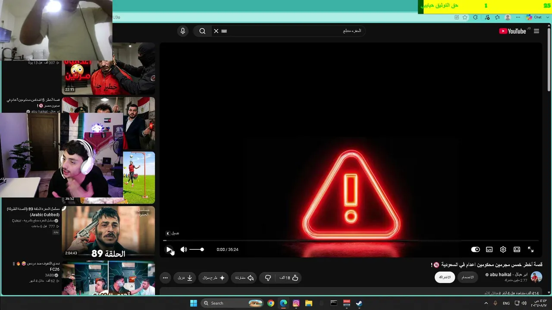
Task: Go to YouTube home via logo
Action: click(512, 31)
